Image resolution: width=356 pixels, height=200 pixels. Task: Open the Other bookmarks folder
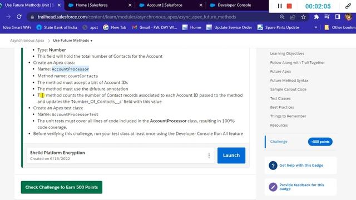click(340, 27)
